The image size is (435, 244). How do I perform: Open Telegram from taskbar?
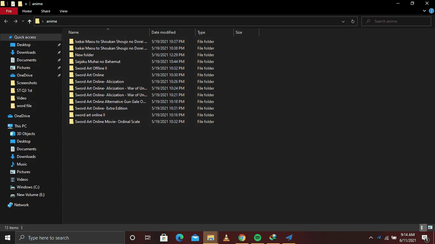click(x=289, y=238)
